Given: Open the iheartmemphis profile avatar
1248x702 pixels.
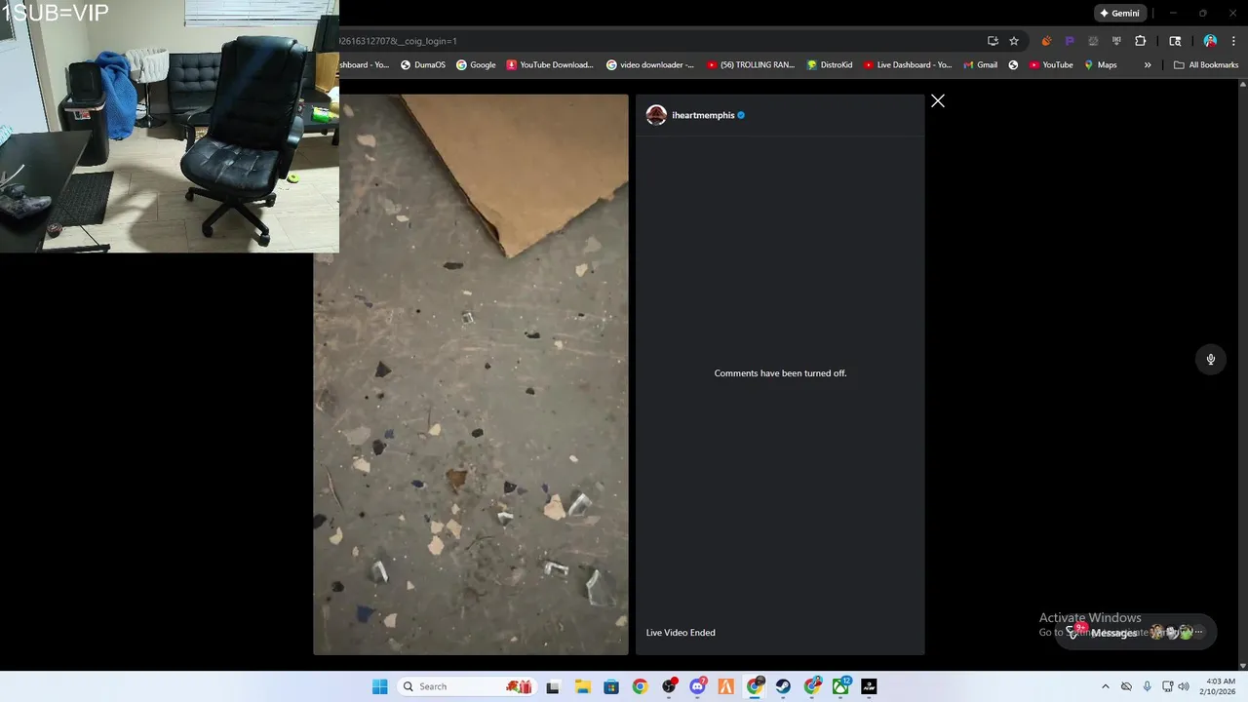Looking at the screenshot, I should pos(656,115).
